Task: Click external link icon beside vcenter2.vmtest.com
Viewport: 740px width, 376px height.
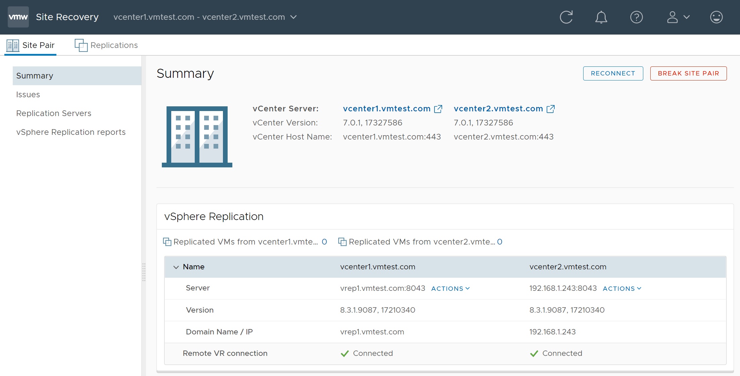Action: 551,109
